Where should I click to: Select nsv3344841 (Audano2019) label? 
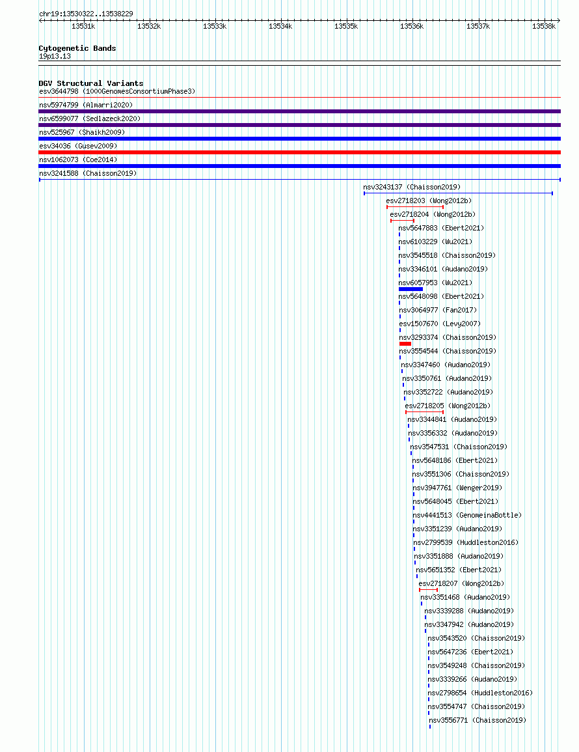452,419
